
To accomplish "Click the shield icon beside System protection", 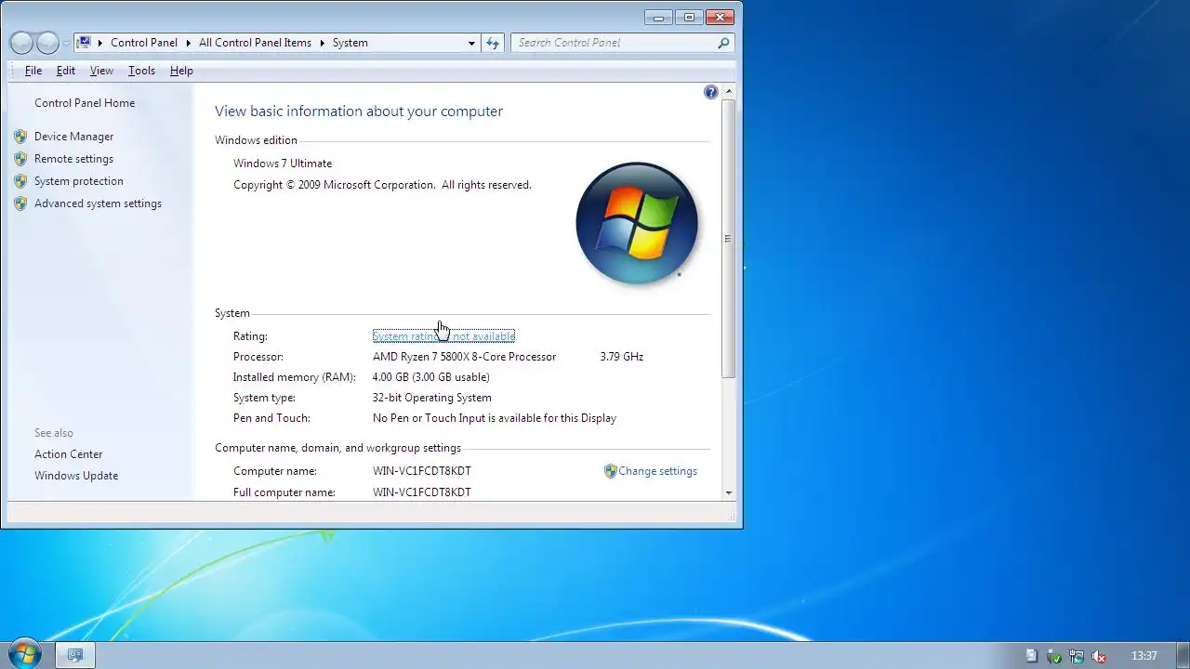I will pos(20,181).
